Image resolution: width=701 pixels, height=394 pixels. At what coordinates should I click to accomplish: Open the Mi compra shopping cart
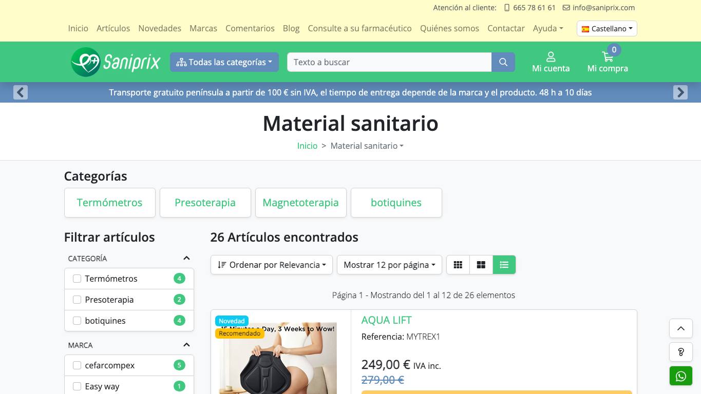tap(608, 62)
